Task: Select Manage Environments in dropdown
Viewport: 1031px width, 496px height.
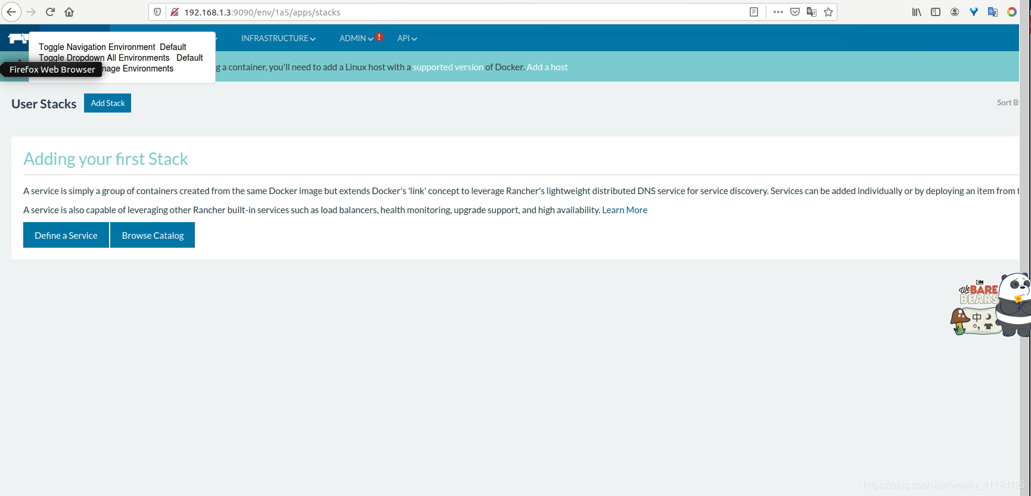Action: (x=138, y=68)
